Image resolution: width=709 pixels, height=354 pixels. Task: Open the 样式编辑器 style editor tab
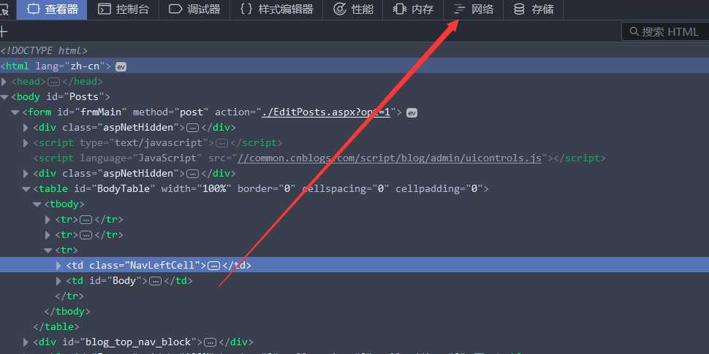[276, 9]
